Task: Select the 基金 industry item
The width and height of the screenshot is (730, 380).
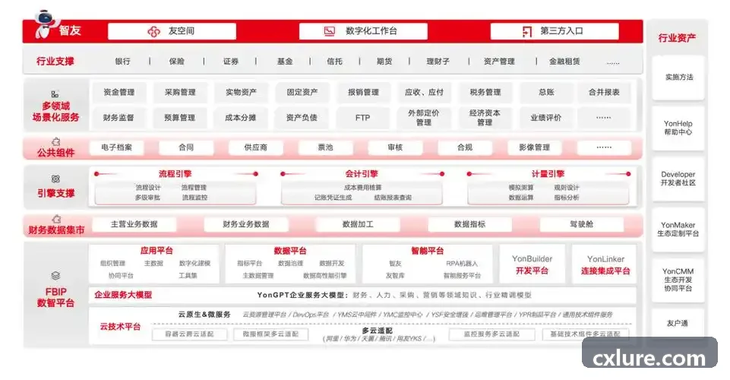Action: pos(284,61)
